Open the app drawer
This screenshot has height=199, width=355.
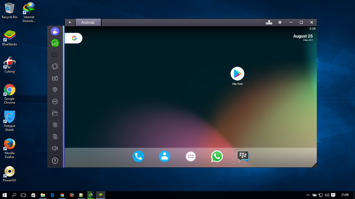[191, 156]
